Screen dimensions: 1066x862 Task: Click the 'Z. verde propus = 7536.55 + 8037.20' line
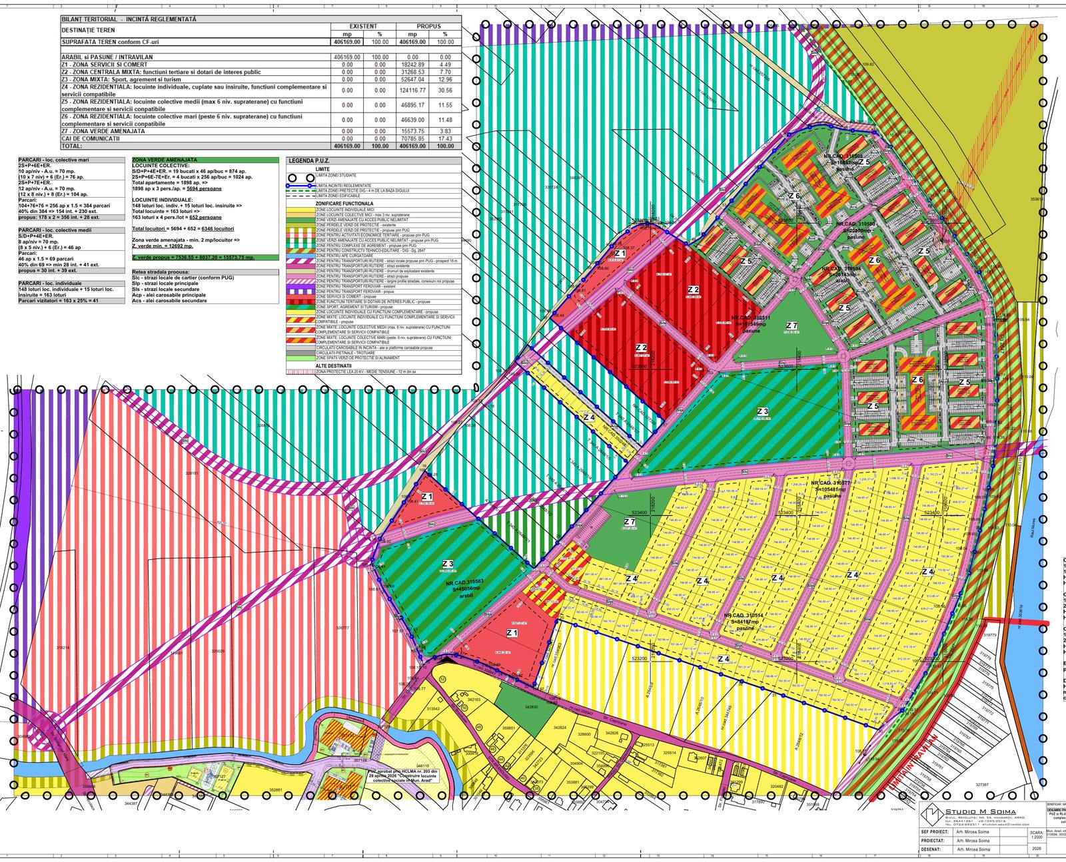(205, 257)
